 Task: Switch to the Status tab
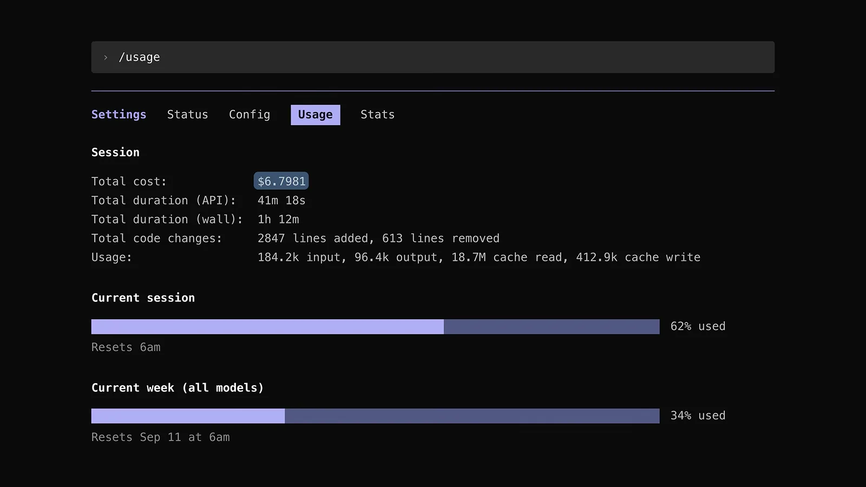coord(188,115)
